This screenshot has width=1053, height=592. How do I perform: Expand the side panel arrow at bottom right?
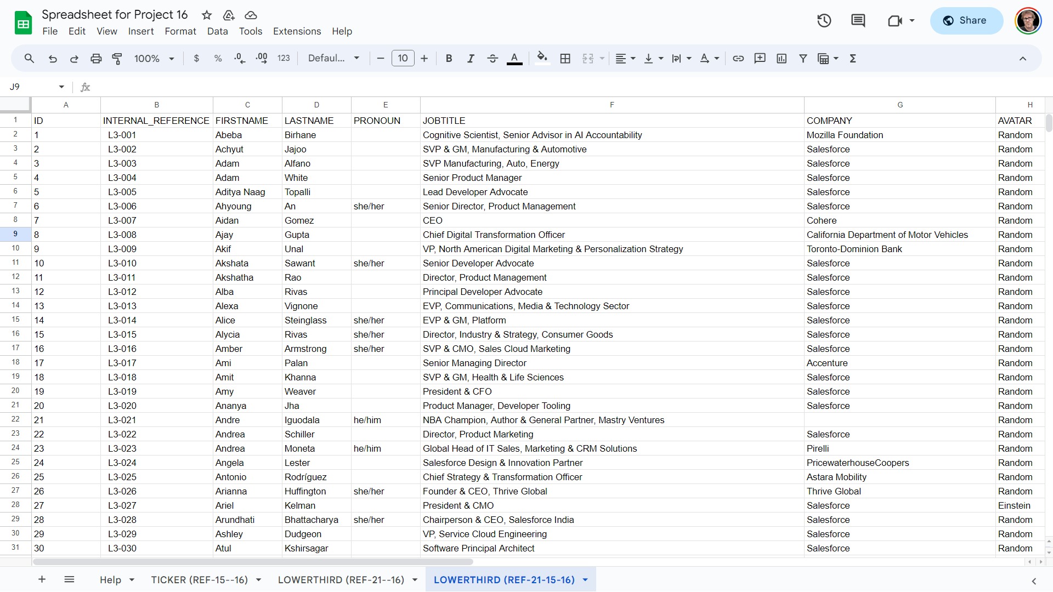[1034, 581]
